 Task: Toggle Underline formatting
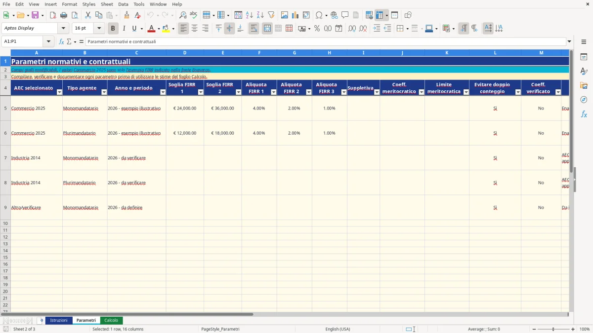click(x=134, y=29)
